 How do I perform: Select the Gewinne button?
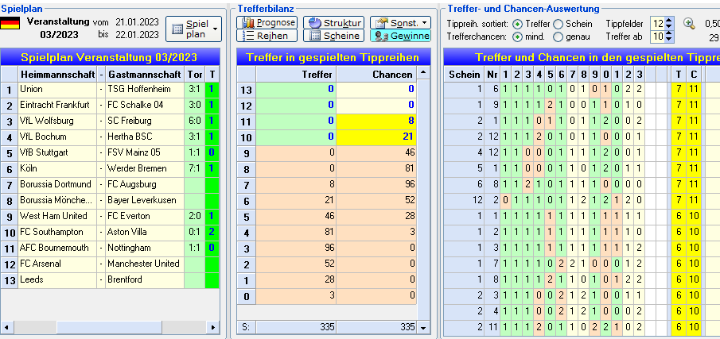coord(400,36)
